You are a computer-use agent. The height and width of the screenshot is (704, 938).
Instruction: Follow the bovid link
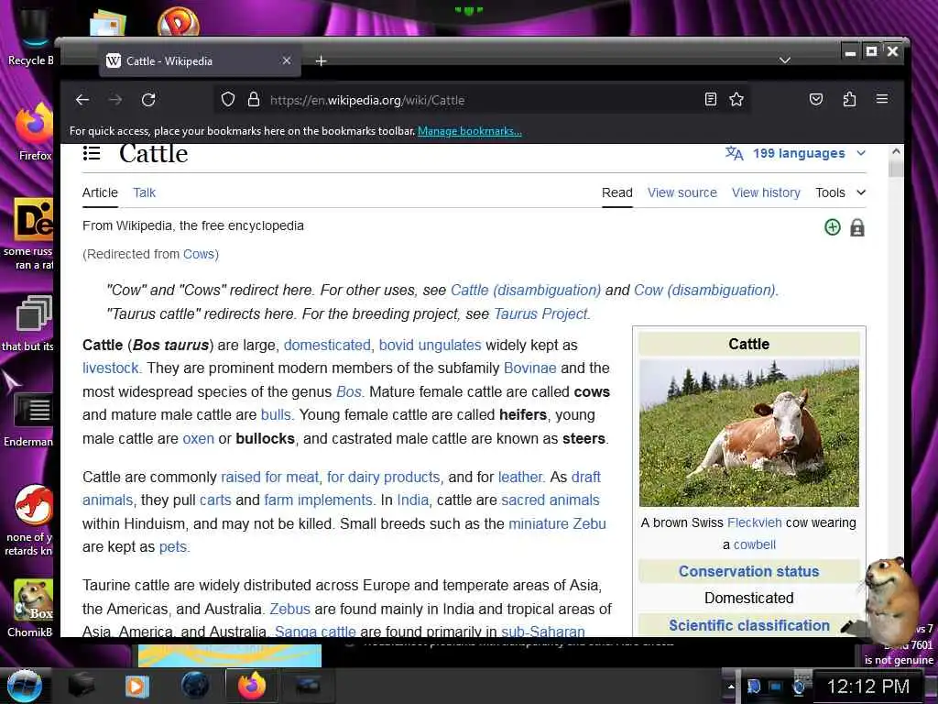pyautogui.click(x=397, y=346)
